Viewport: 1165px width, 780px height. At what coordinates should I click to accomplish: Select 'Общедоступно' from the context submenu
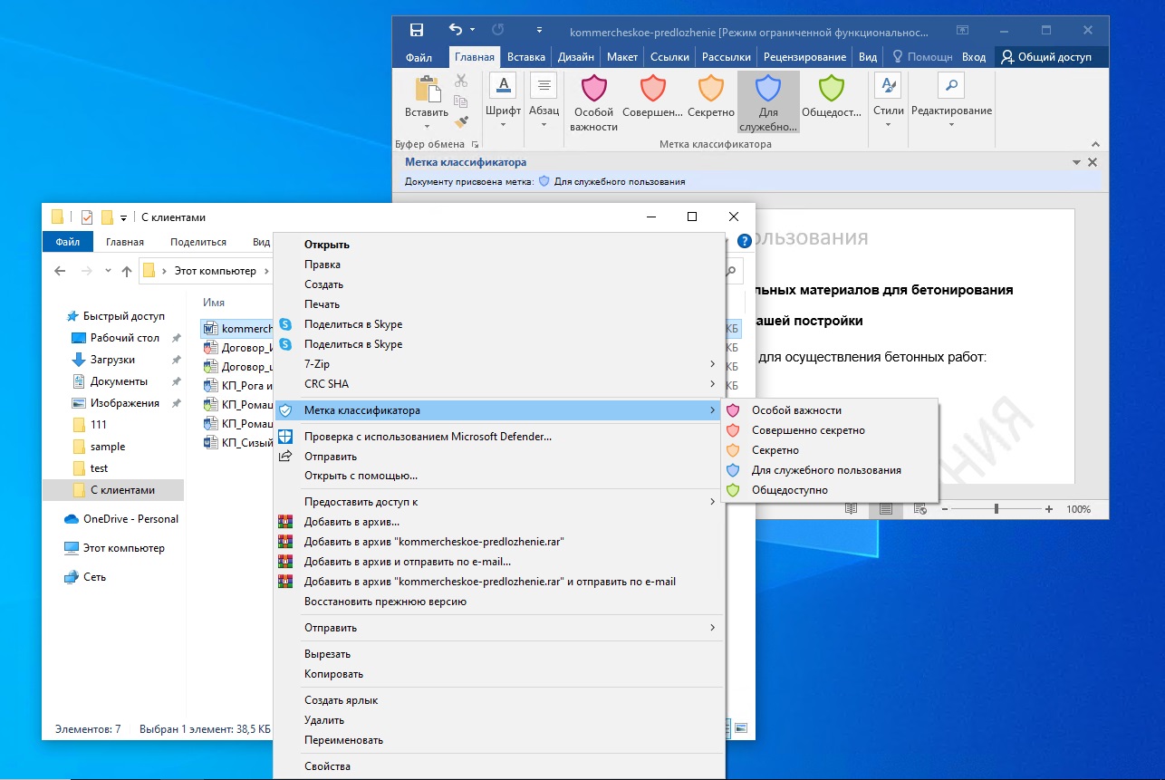coord(789,490)
